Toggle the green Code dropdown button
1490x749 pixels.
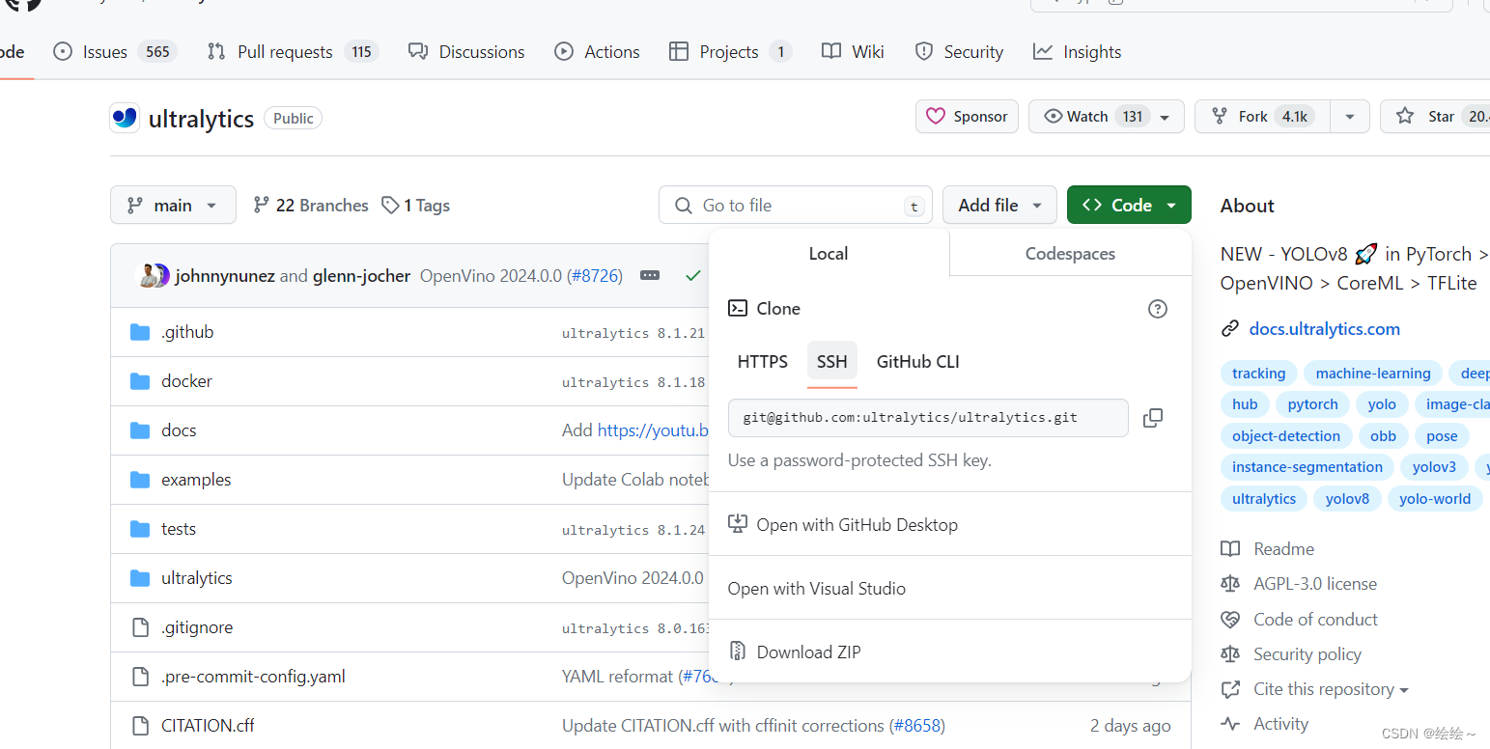click(1129, 205)
